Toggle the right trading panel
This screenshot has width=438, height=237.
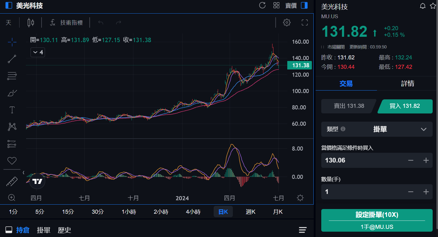click(x=304, y=5)
